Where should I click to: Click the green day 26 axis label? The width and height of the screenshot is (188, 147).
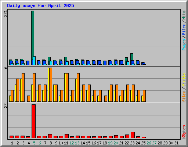coord(149,143)
